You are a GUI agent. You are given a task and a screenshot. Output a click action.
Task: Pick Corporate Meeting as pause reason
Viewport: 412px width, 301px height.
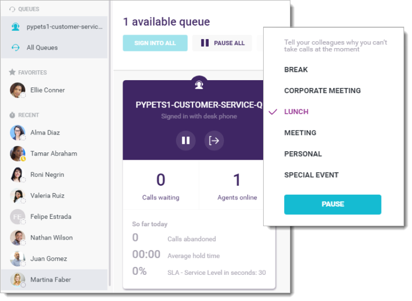point(322,91)
